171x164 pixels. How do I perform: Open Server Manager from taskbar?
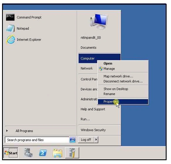28,153
